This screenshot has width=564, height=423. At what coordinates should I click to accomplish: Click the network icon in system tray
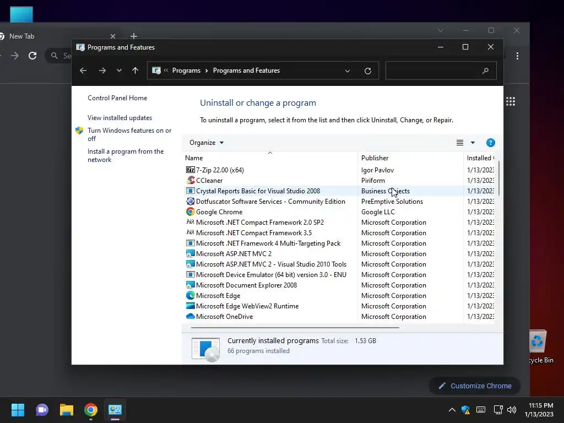pyautogui.click(x=498, y=410)
